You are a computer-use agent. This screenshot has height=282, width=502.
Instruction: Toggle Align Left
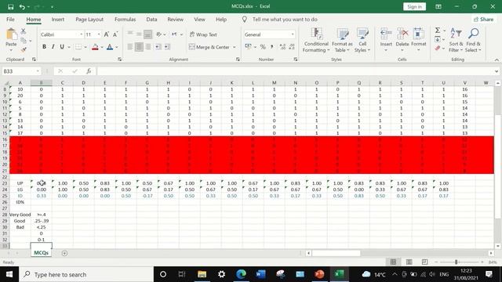(130, 47)
